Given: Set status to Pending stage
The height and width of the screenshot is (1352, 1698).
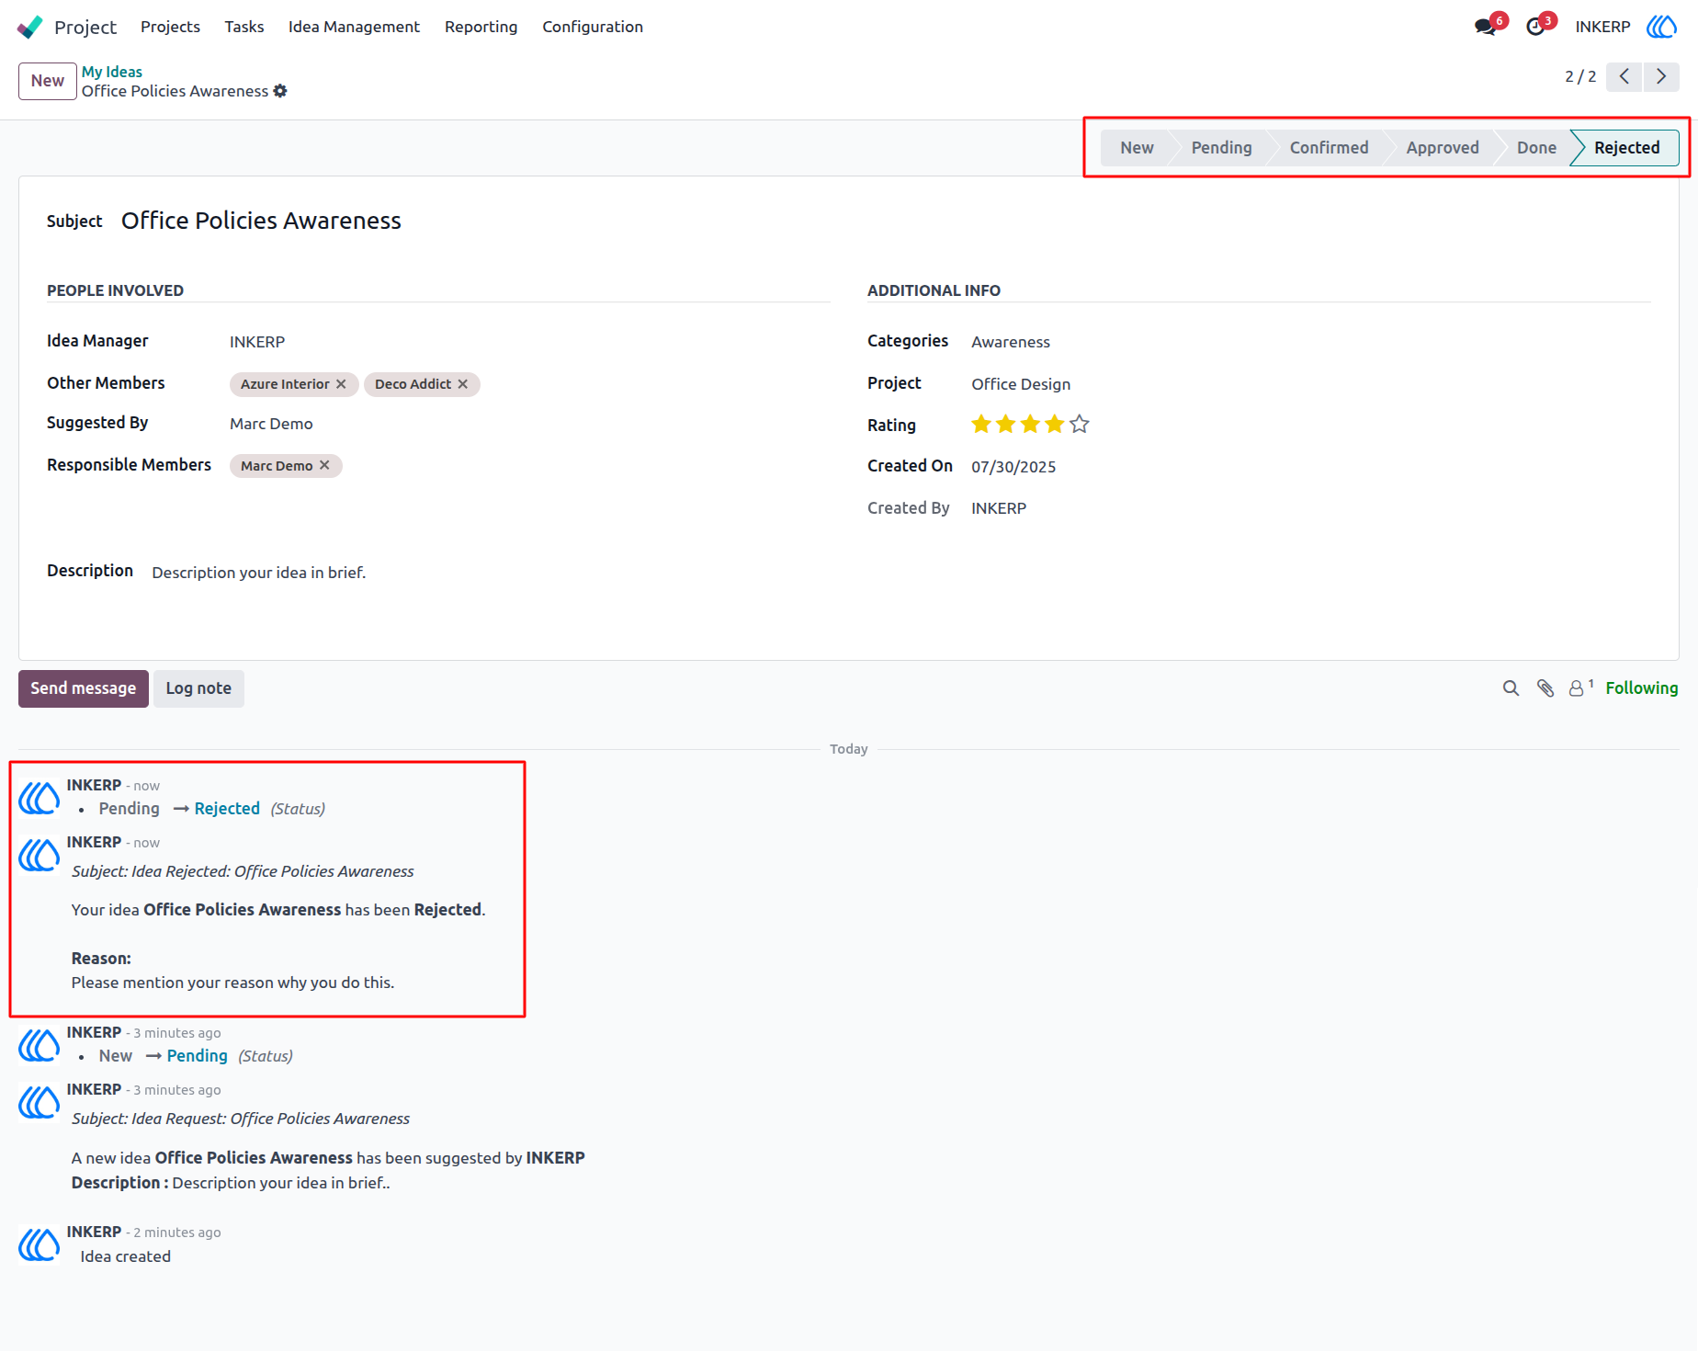Looking at the screenshot, I should coord(1221,148).
